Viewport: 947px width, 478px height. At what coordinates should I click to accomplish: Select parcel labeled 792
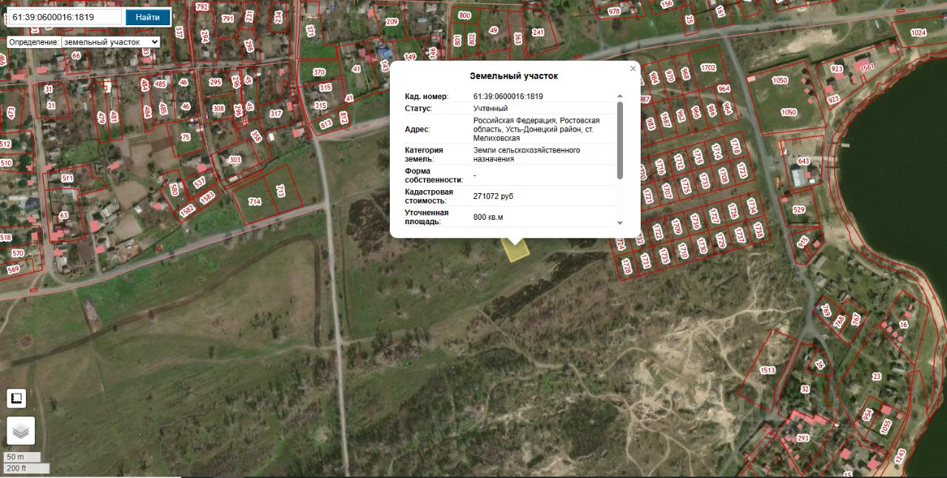202,7
